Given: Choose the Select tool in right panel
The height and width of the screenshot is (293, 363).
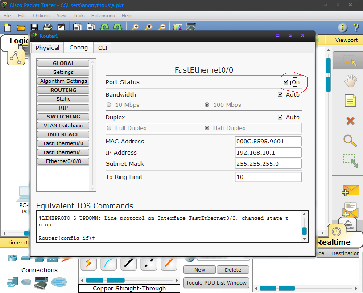Looking at the screenshot, I should 350,60.
